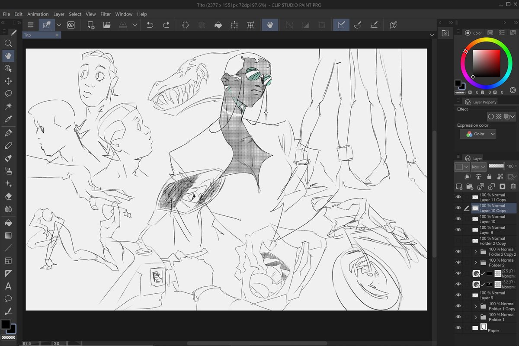The height and width of the screenshot is (346, 519).
Task: Hide Paper layer with eye icon
Action: click(x=458, y=328)
